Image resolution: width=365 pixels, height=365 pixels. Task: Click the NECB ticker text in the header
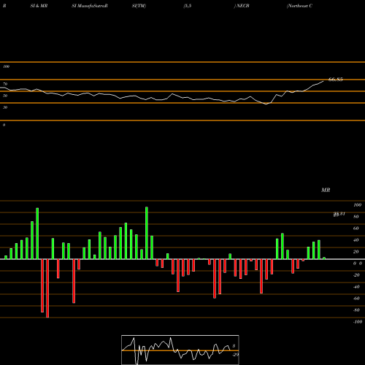[x=242, y=6]
